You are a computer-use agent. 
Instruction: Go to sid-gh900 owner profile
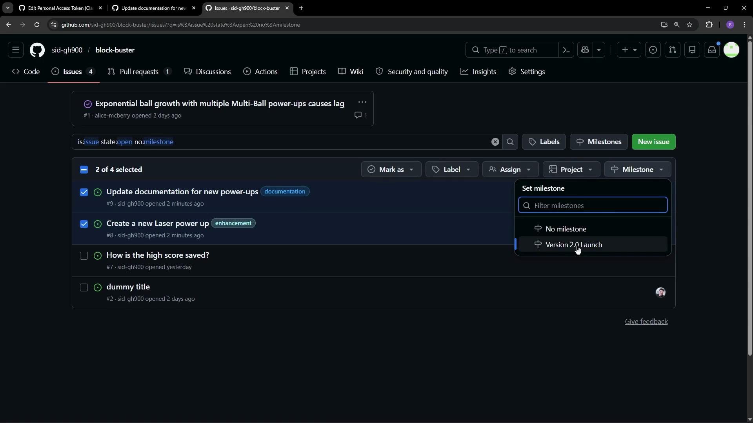click(67, 50)
